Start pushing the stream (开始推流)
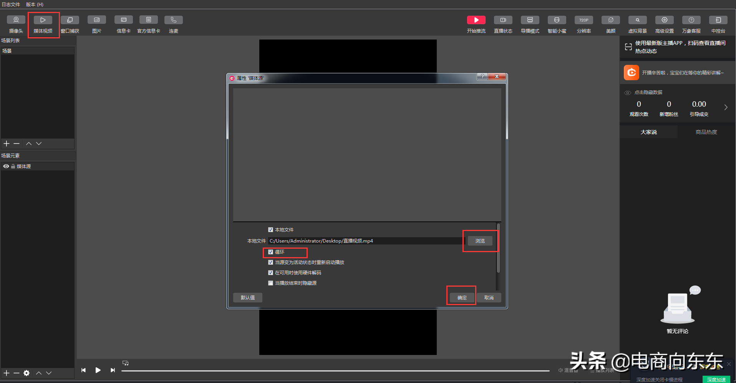The image size is (736, 383). (x=476, y=25)
